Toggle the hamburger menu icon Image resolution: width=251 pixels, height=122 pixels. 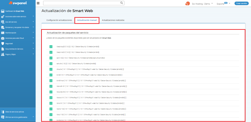(x=38, y=3)
